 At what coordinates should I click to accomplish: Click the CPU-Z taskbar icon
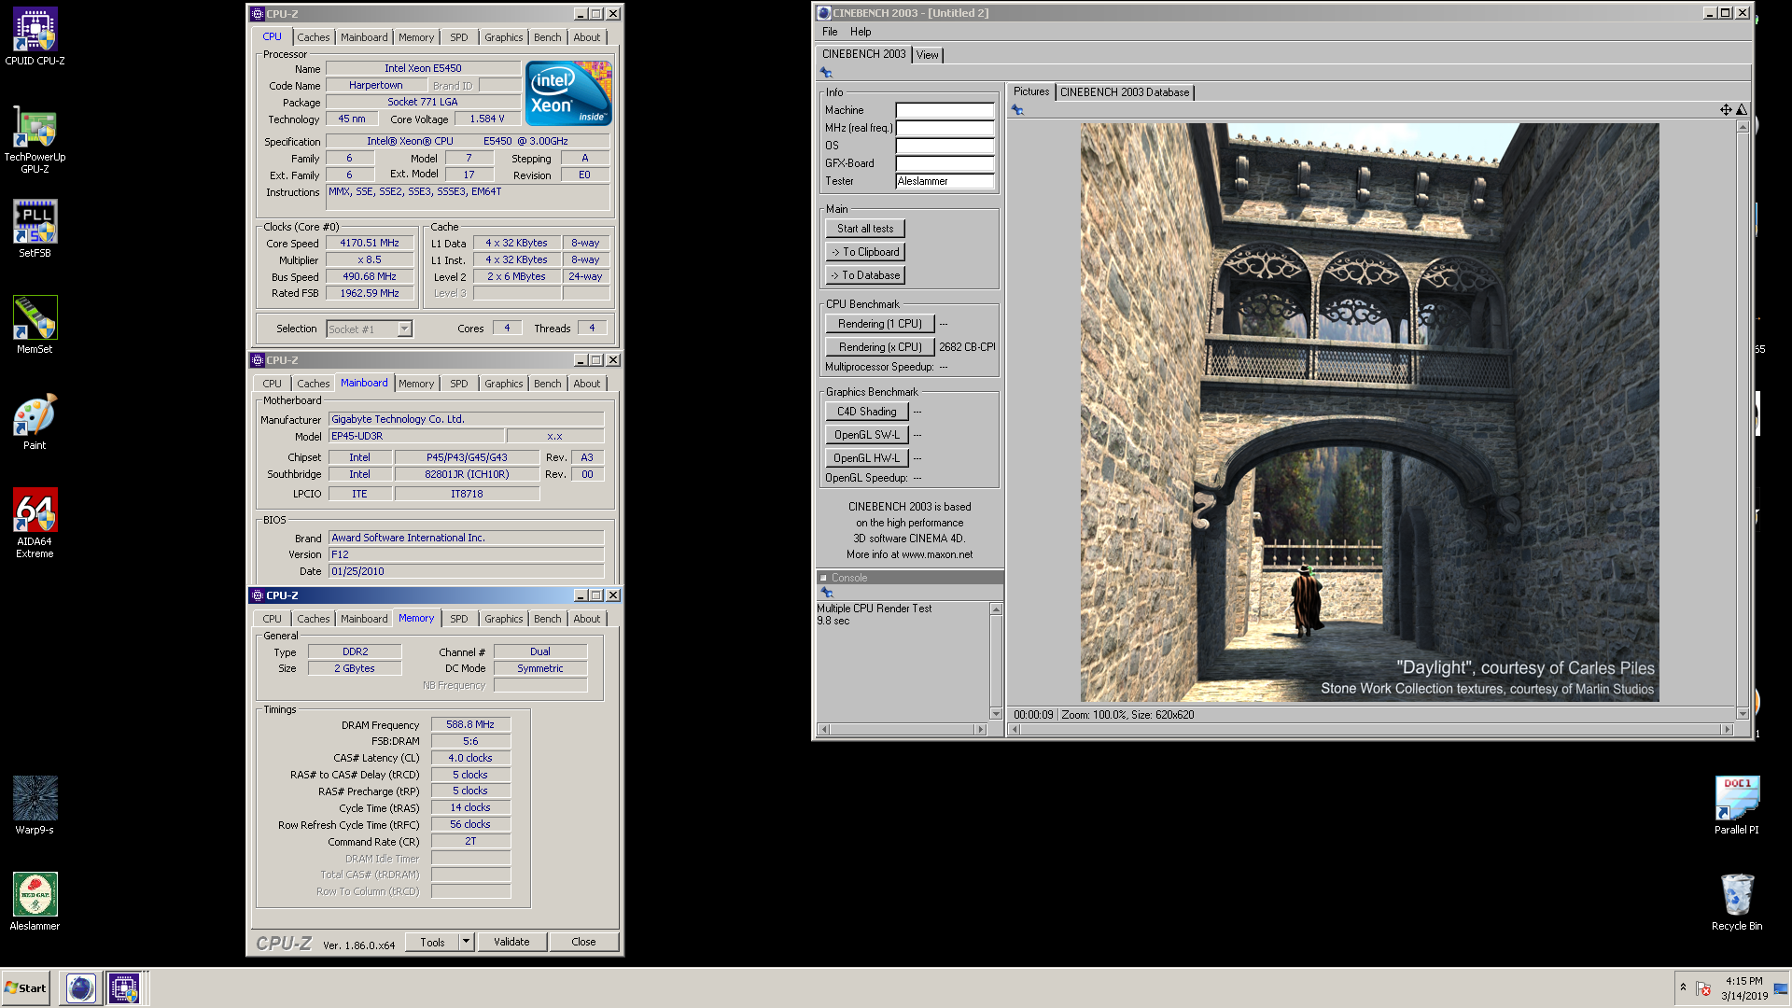click(124, 987)
